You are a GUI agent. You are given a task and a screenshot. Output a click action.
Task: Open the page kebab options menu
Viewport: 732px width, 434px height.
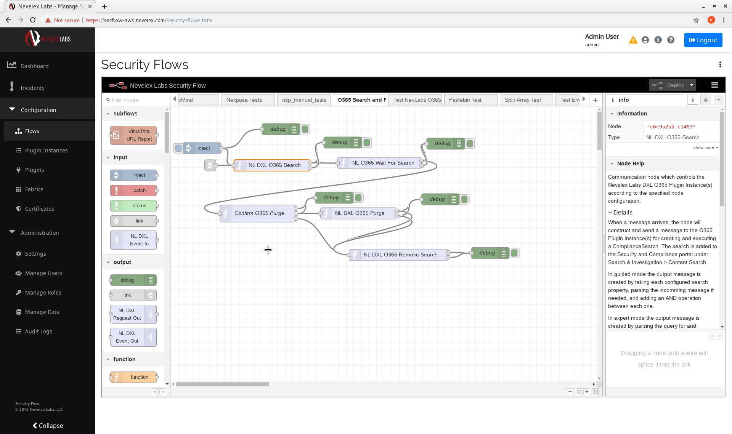720,65
